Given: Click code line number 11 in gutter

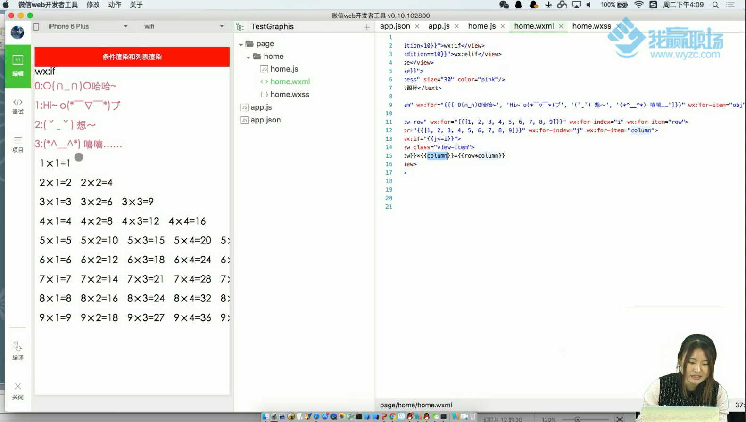Looking at the screenshot, I should [389, 122].
